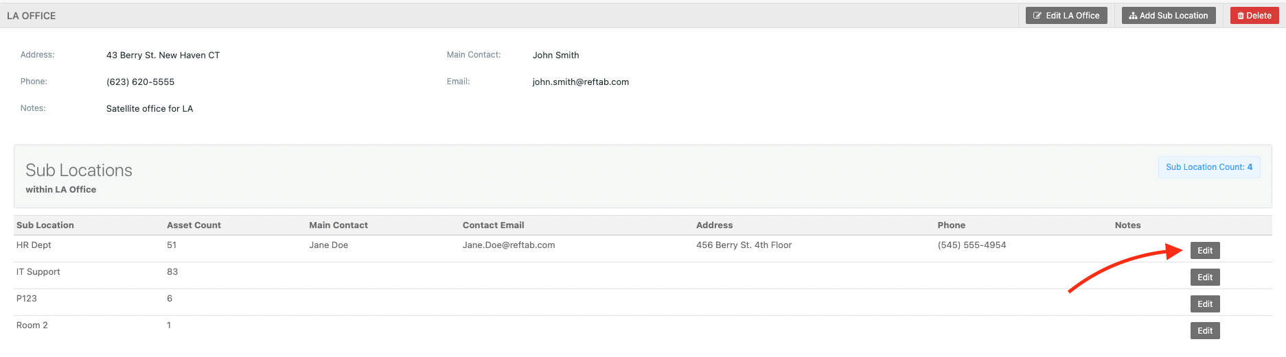Select the HR Dept sub location name
1286x357 pixels.
click(x=34, y=245)
